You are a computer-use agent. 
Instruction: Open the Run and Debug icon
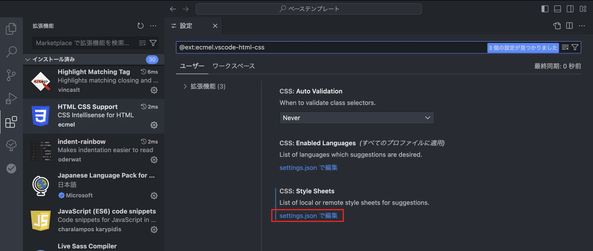coord(11,99)
